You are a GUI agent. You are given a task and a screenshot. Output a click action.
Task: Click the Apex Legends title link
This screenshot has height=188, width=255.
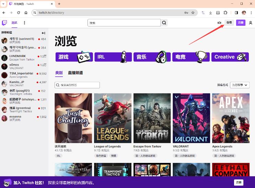click(x=222, y=146)
